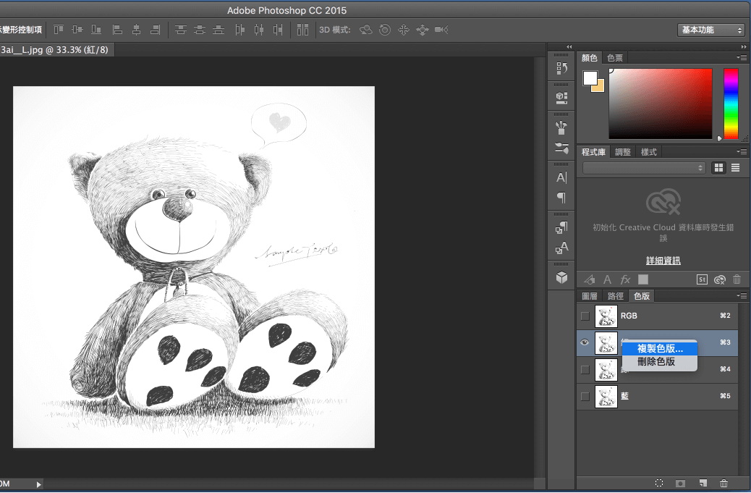
Task: Choose 複製色版 from context menu
Action: tap(659, 349)
